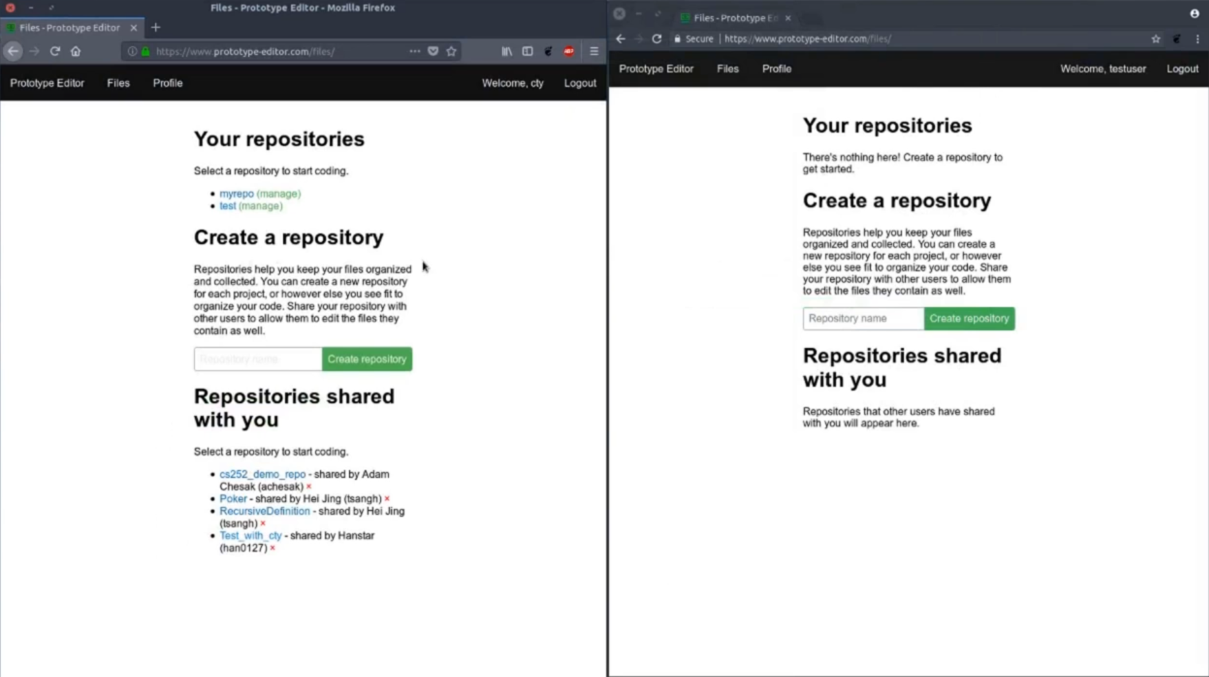Select the Chrome Files - Prototype Editor tab
Image resolution: width=1209 pixels, height=677 pixels.
pos(735,18)
